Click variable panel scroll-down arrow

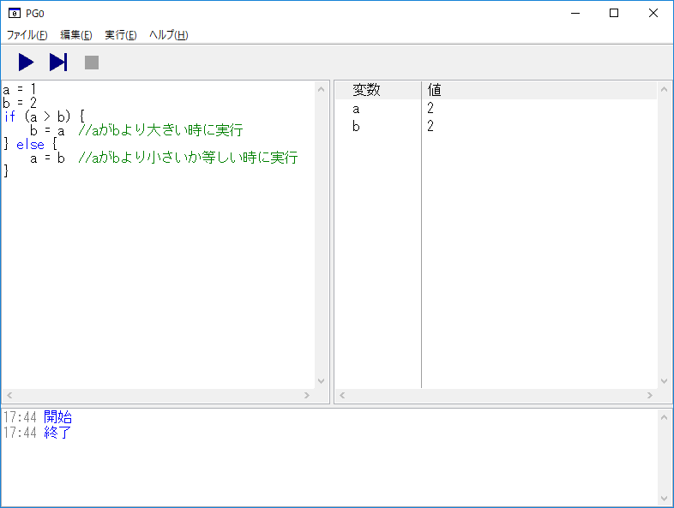tap(664, 381)
